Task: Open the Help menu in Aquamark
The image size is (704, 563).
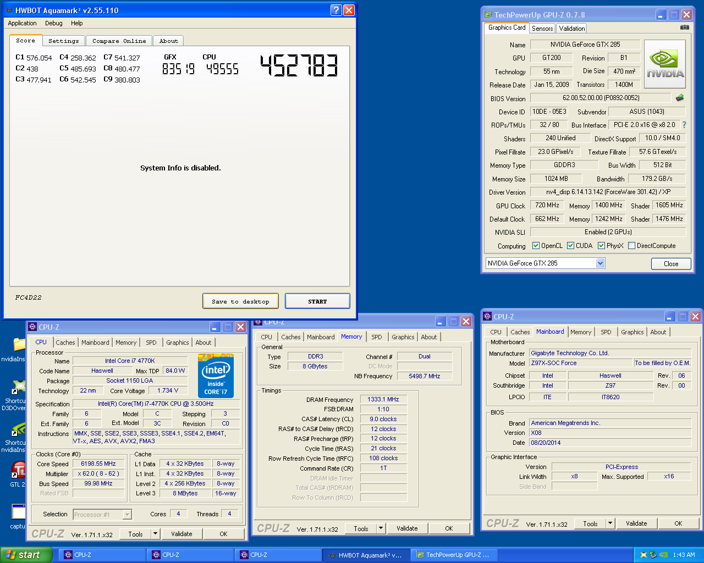Action: point(77,23)
